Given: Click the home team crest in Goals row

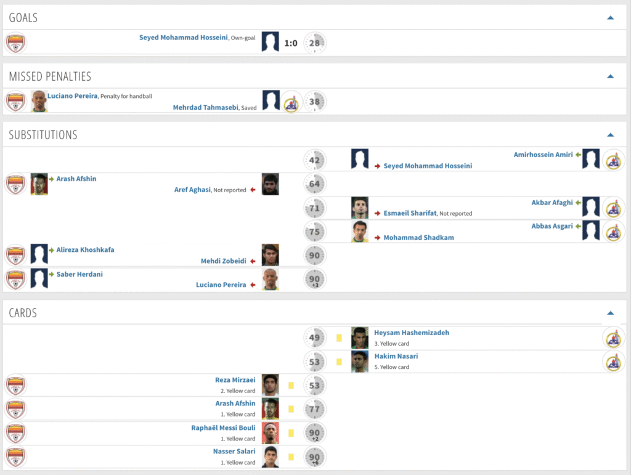Looking at the screenshot, I should point(15,43).
